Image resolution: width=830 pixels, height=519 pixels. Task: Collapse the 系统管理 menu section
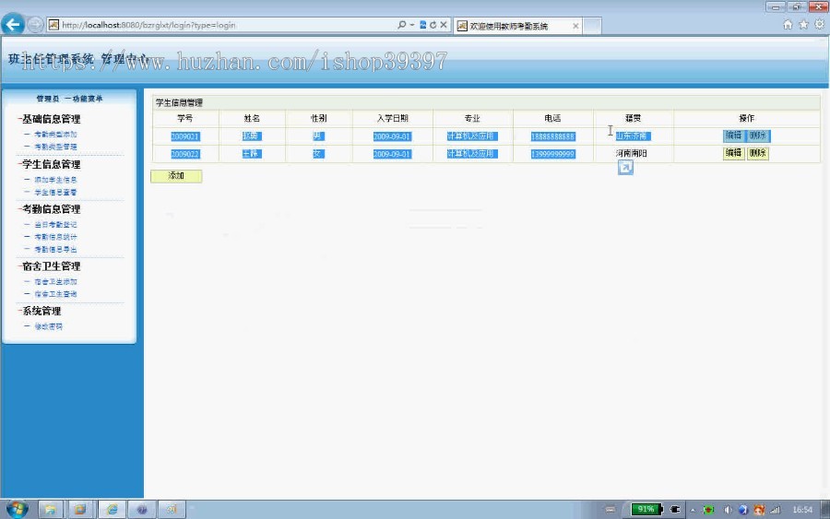41,311
